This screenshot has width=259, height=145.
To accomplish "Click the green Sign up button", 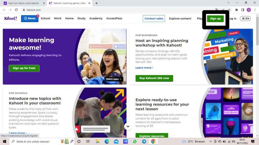I will tap(215, 18).
